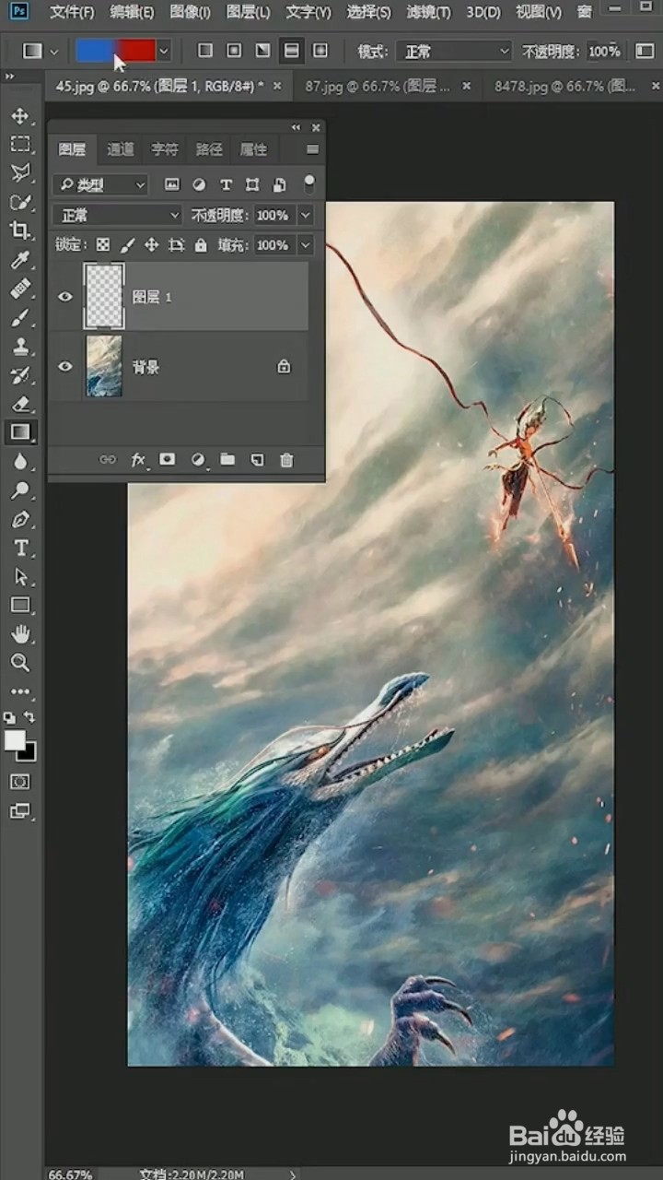The image size is (663, 1180).
Task: Select the Eyedropper tool
Action: tap(20, 260)
